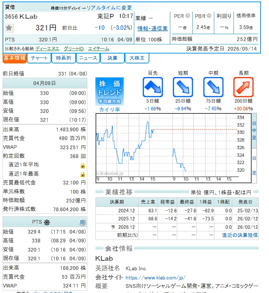Select the 日中足 chart side tab
Image resolution: width=269 pixels, height=293 pixels.
(x=254, y=131)
